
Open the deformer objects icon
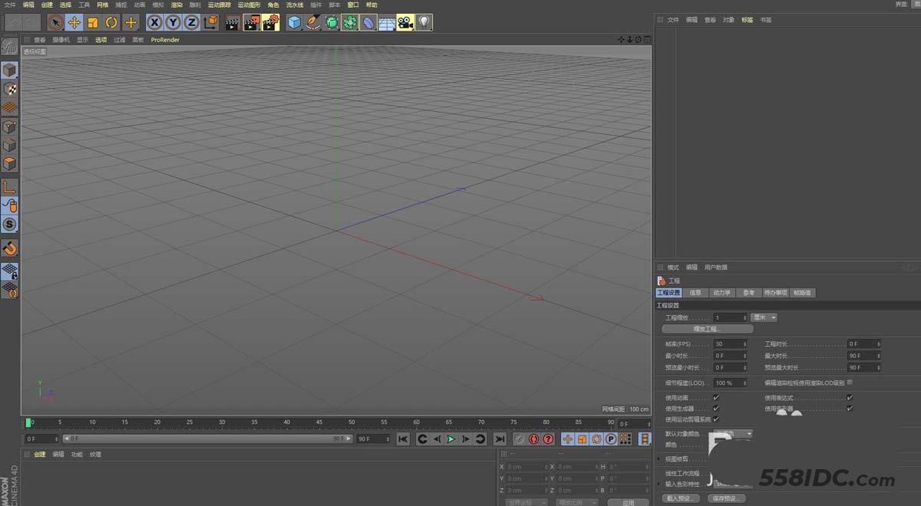click(368, 22)
